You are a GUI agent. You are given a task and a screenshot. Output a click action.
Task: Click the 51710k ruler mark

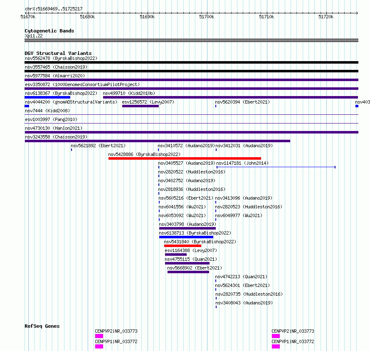click(266, 17)
